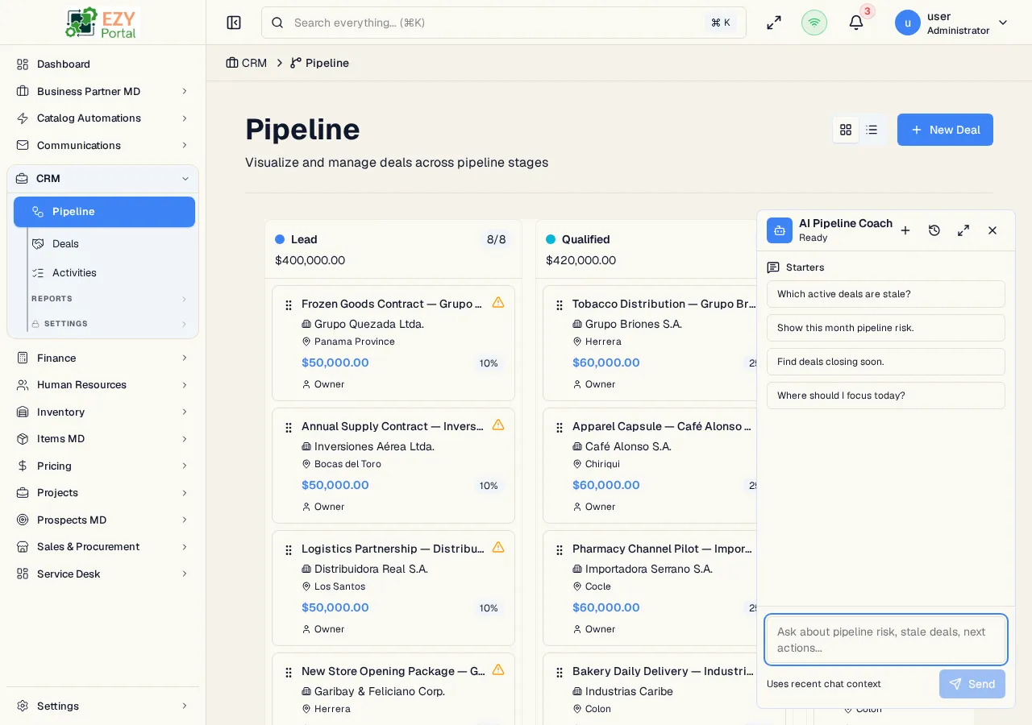Click the AI Pipeline Coach robot icon
Image resolution: width=1032 pixels, height=725 pixels.
[780, 230]
